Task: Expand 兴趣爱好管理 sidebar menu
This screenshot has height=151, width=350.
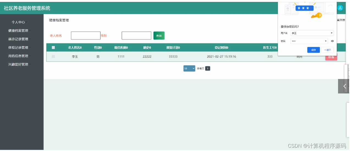Action: pos(20,64)
